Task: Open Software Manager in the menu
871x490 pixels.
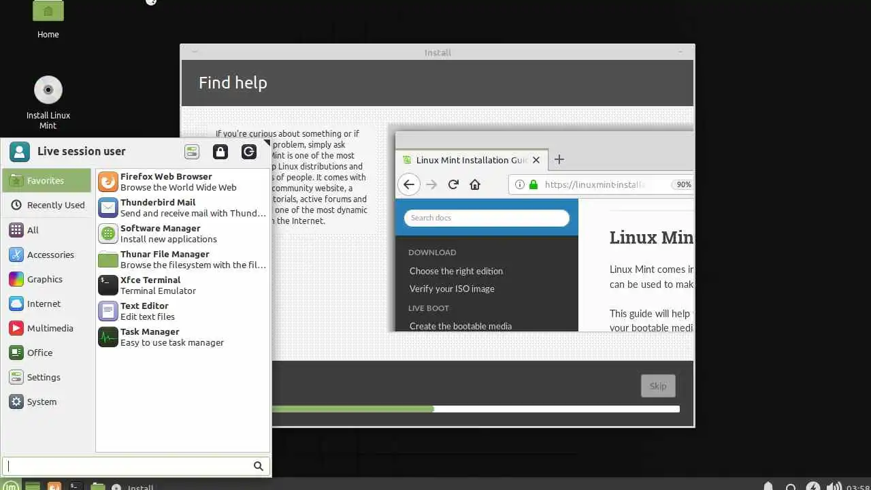Action: 182,233
